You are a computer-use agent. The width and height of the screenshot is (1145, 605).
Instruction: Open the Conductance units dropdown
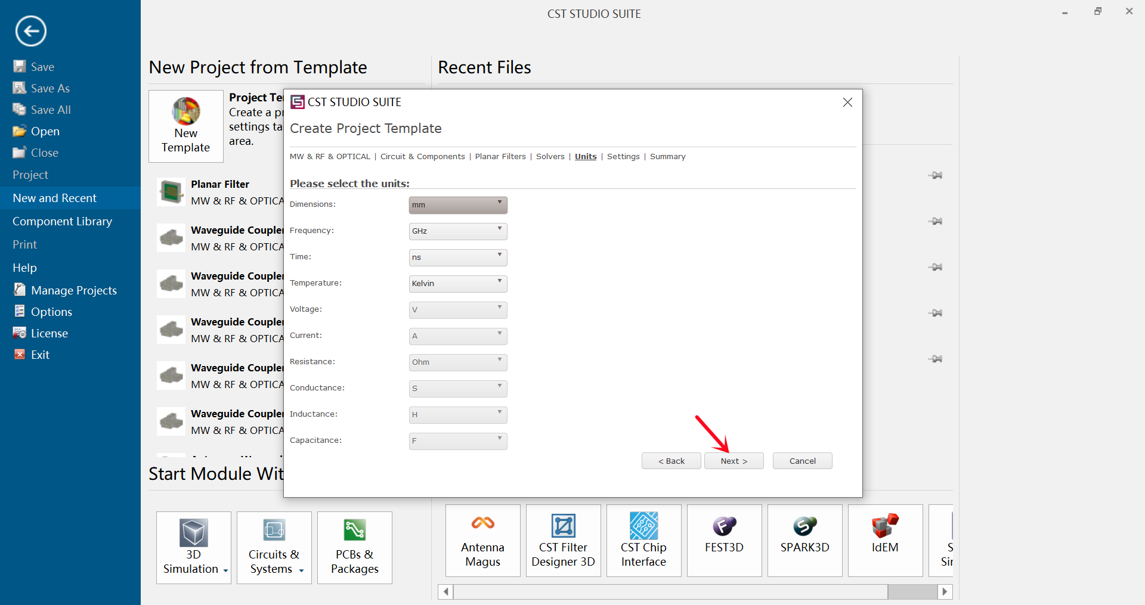pyautogui.click(x=458, y=389)
